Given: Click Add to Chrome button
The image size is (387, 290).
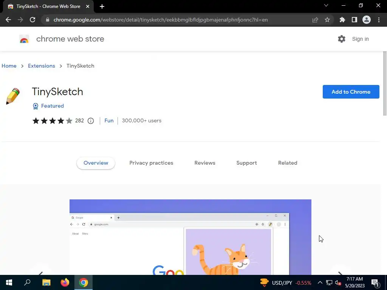Looking at the screenshot, I should click(x=351, y=92).
